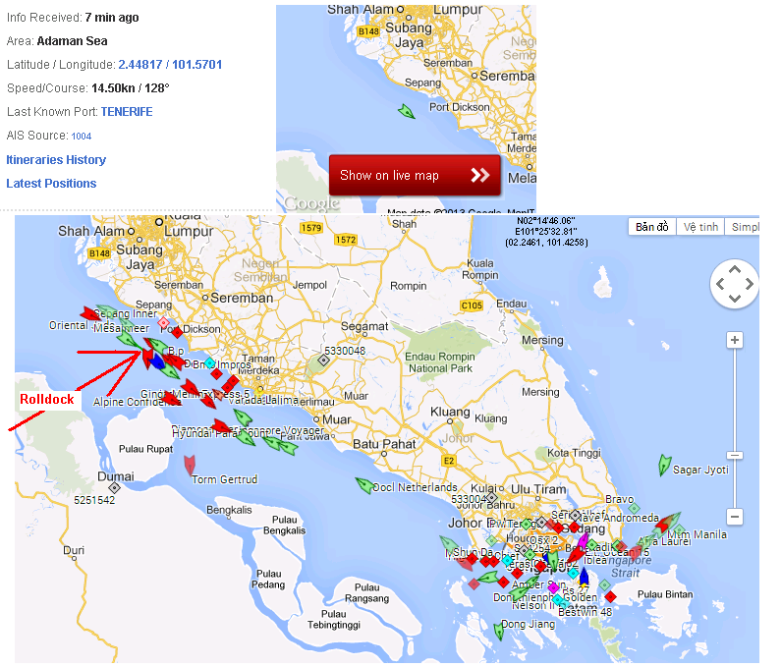Open the Latest Positions link
The width and height of the screenshot is (781, 667).
[51, 184]
